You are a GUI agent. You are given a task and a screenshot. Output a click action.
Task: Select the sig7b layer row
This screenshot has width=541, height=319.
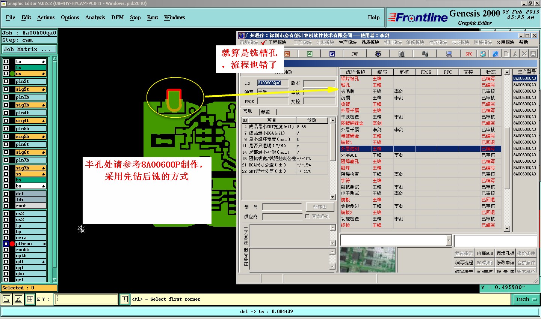(30, 168)
